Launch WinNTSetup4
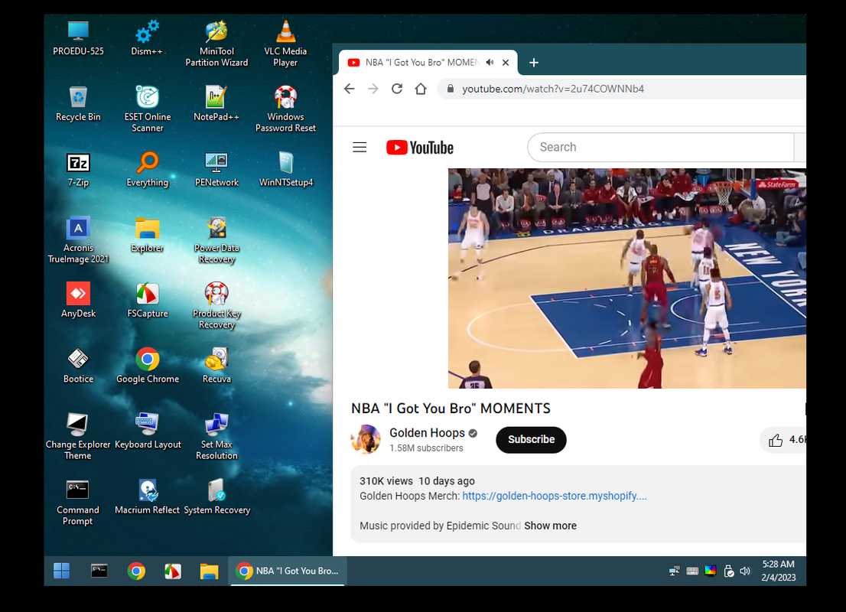This screenshot has height=612, width=846. (286, 170)
